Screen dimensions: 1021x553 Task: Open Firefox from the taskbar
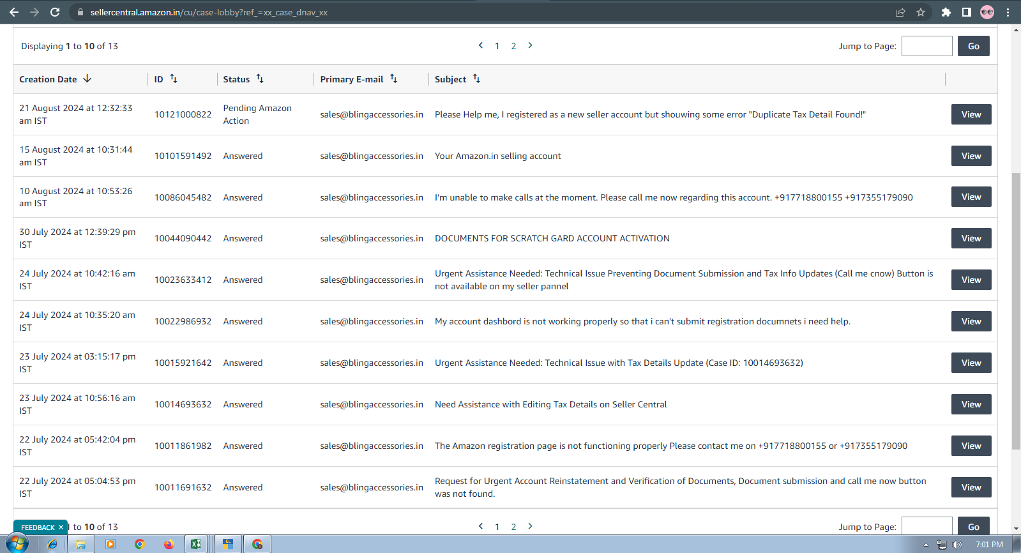coord(169,544)
